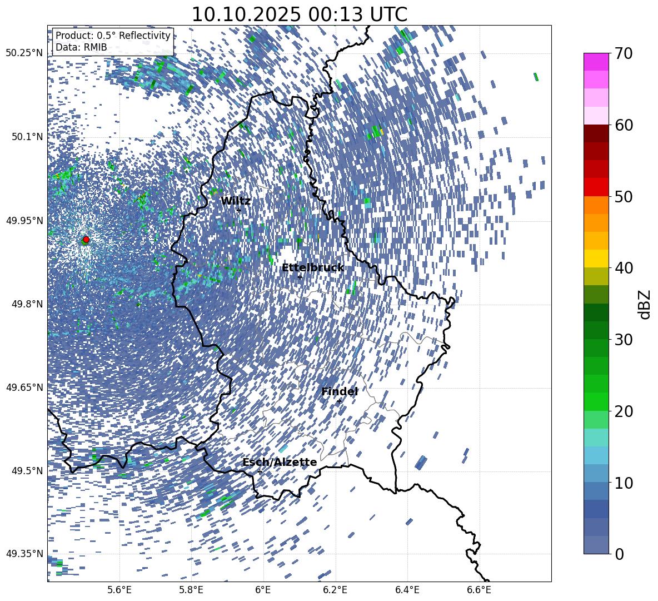Click the Data: RMIB text
Screen dimensions: 658x601
pos(81,47)
